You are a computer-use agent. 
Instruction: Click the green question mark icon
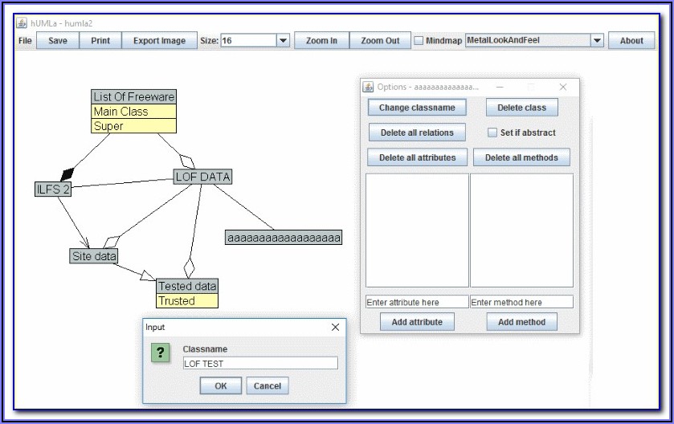(161, 354)
